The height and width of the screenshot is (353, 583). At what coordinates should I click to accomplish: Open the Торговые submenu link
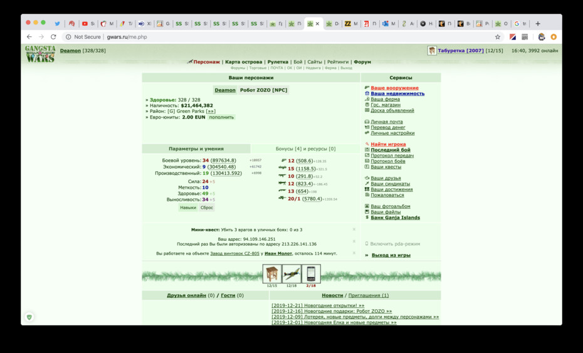tap(258, 68)
